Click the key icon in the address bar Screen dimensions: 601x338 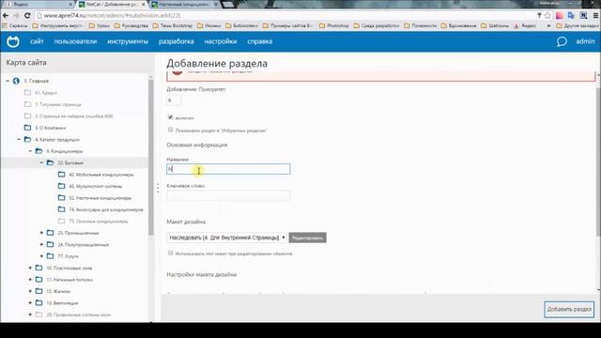[x=539, y=15]
